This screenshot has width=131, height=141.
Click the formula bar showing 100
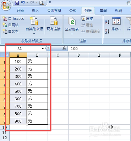pos(99,49)
